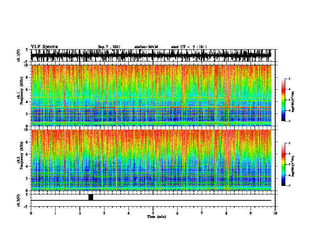
Task: Click time axis tick label "3"
Action: 104,213
